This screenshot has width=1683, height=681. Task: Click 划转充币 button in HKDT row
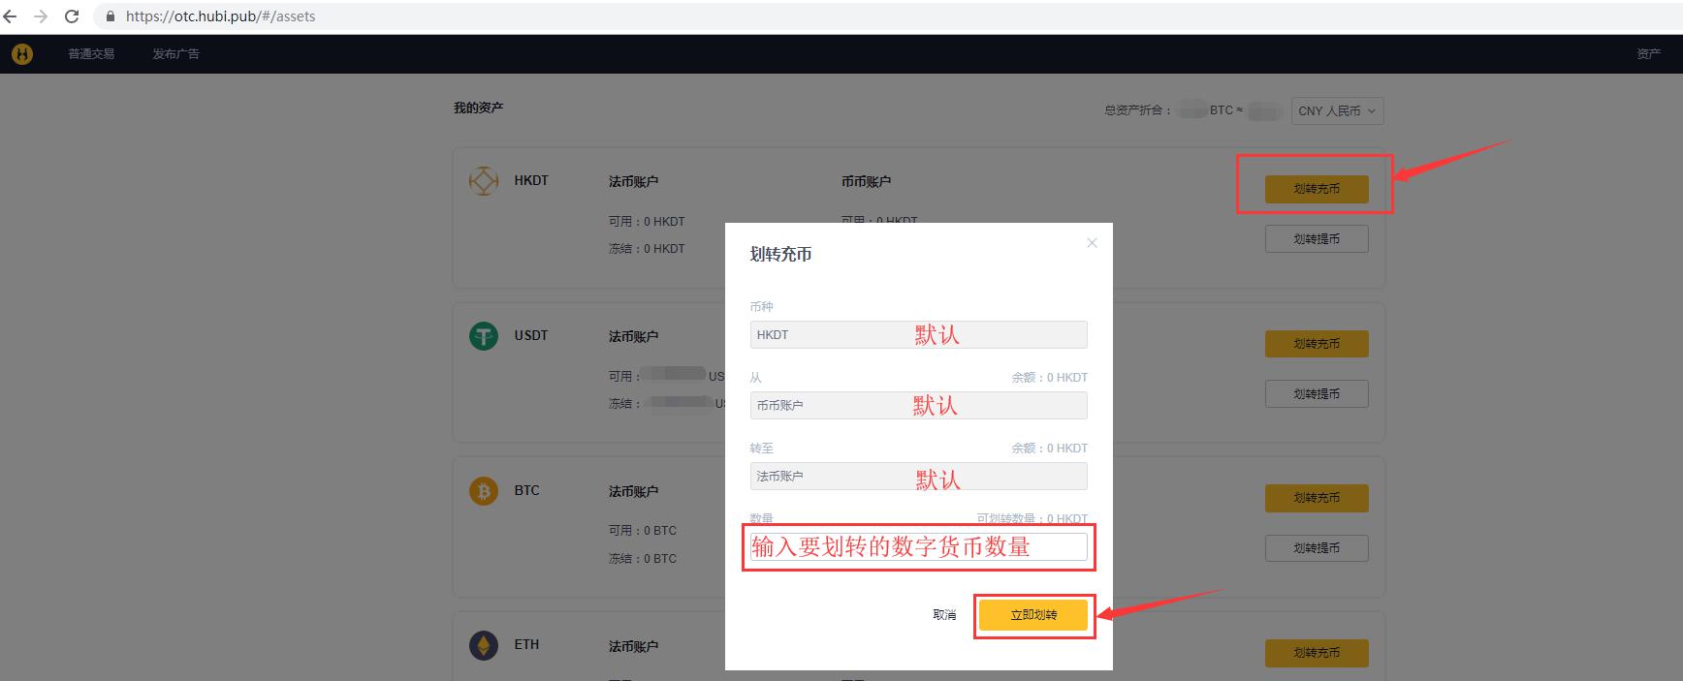pos(1317,189)
